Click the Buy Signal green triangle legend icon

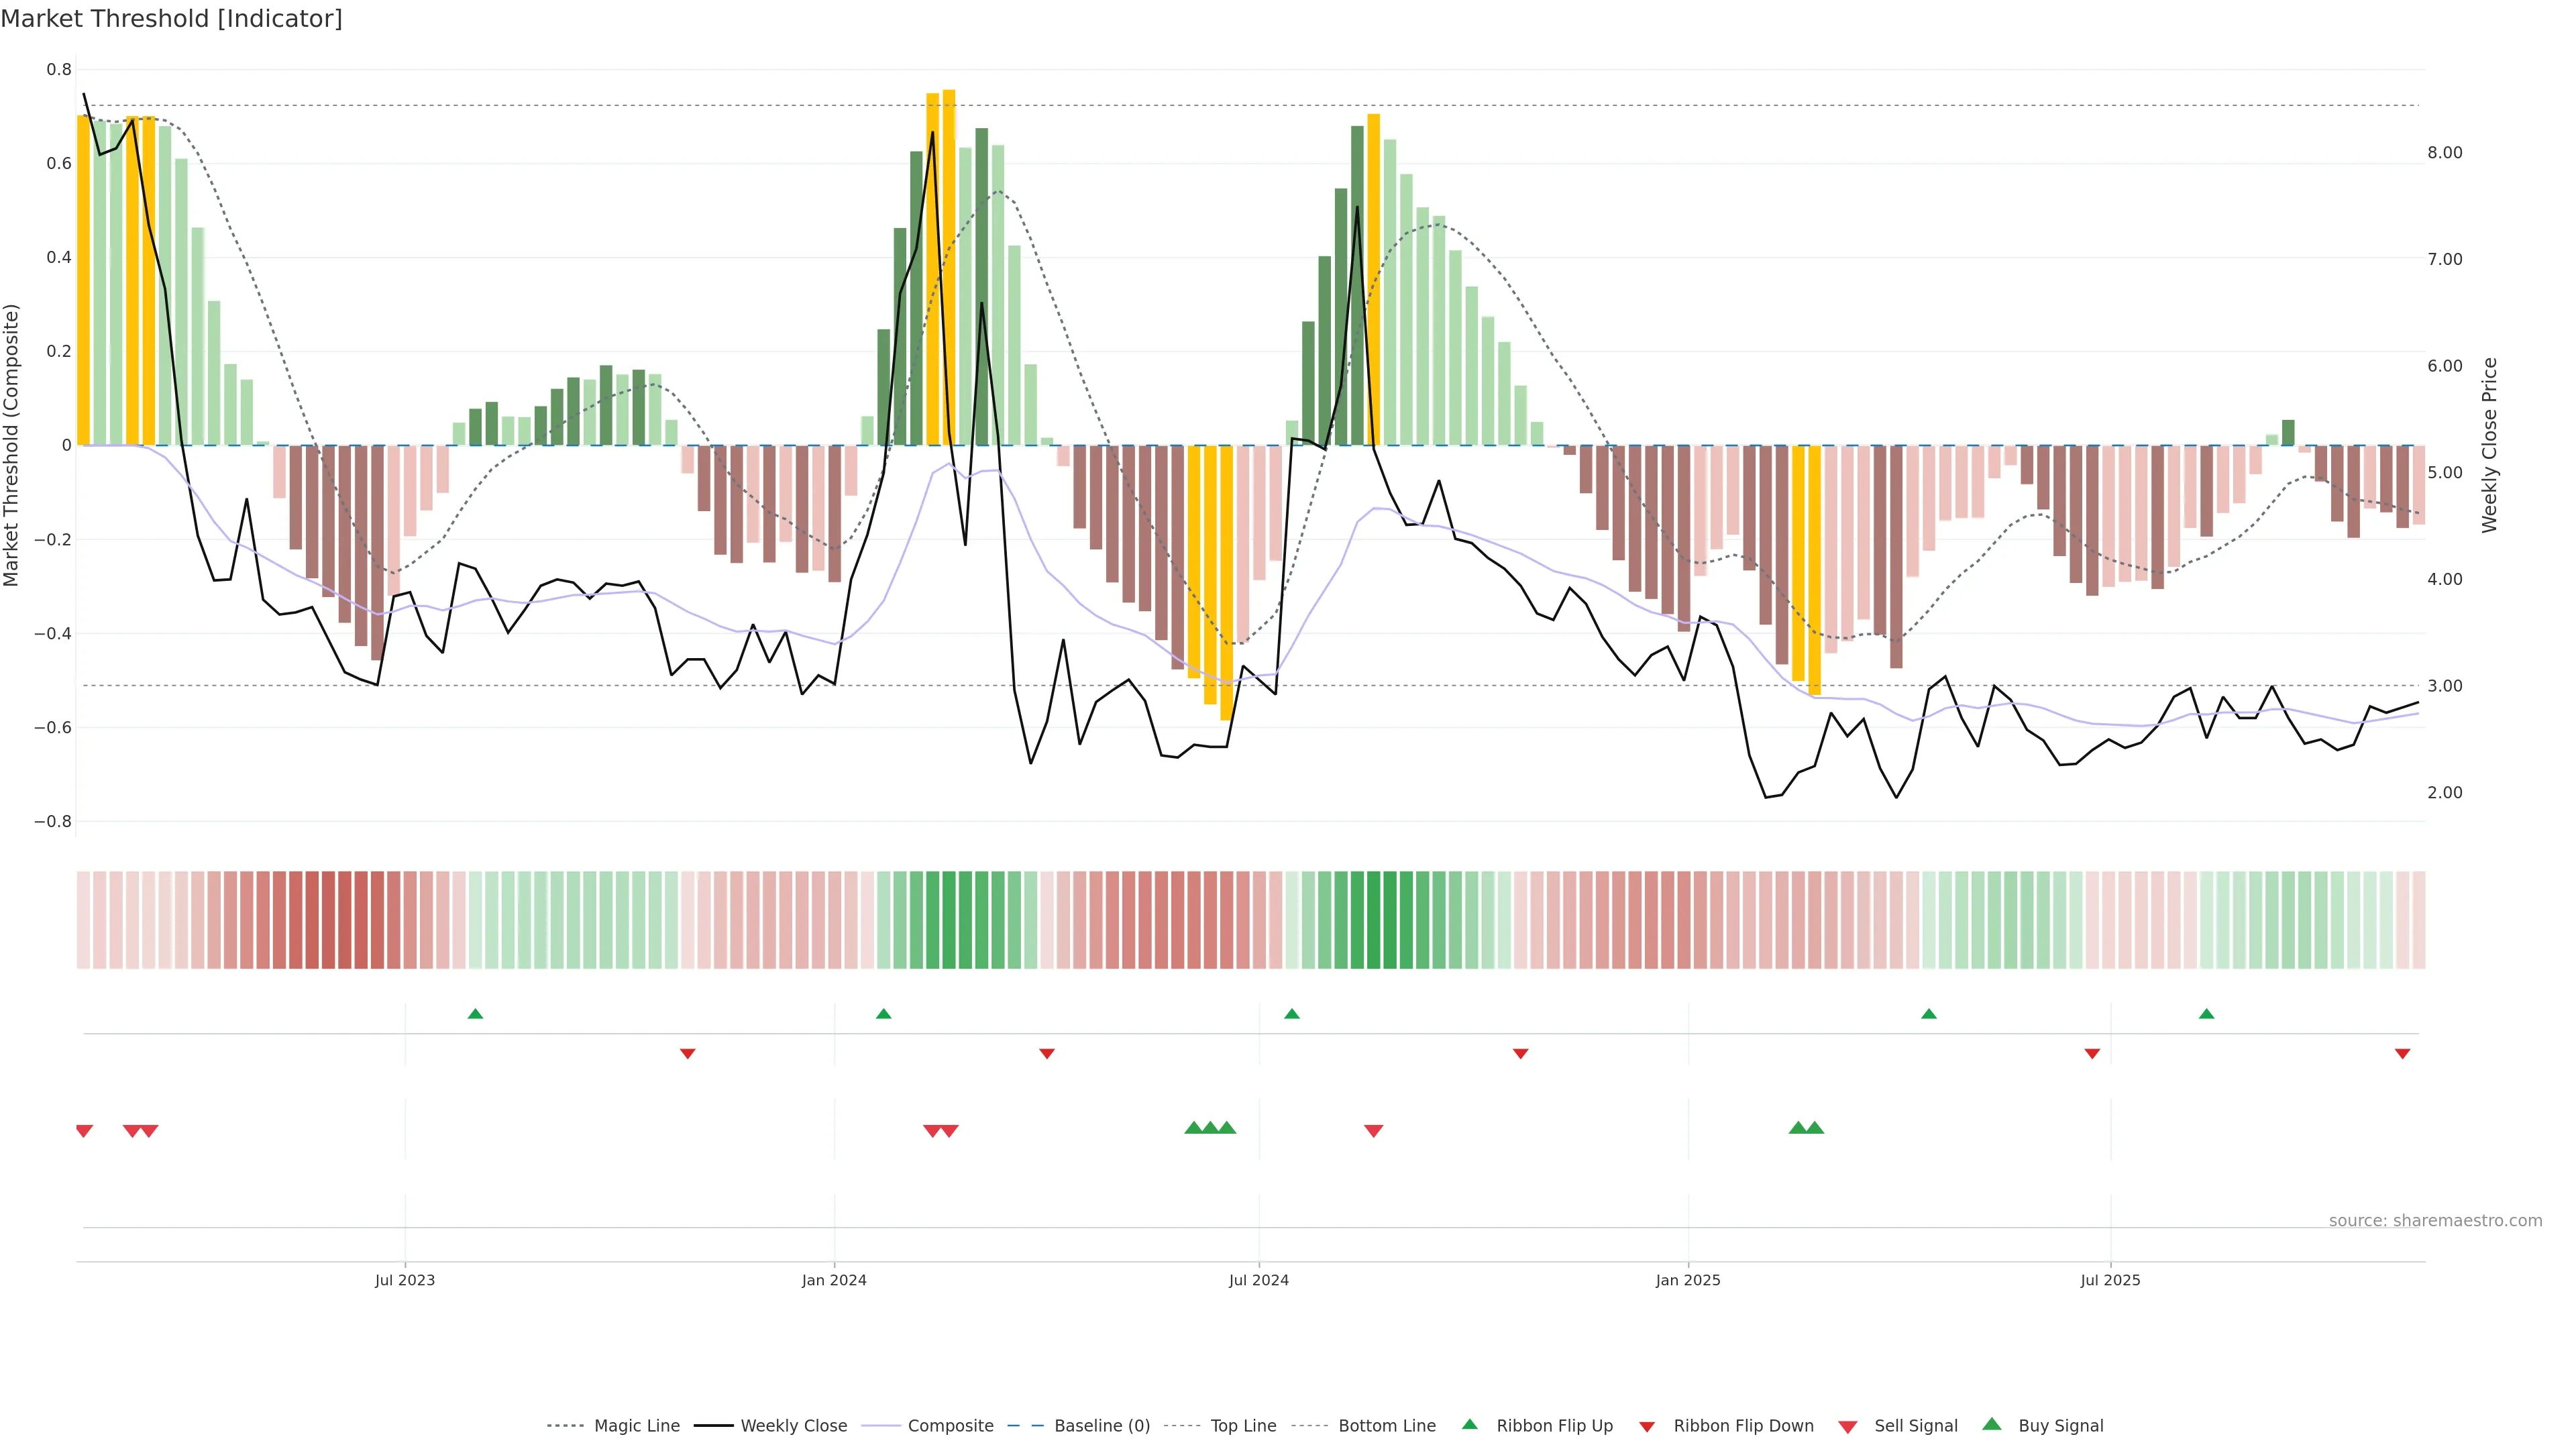pos(1991,1424)
